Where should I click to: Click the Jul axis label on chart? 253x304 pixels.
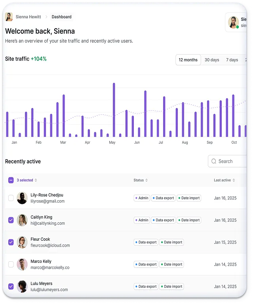point(161,142)
